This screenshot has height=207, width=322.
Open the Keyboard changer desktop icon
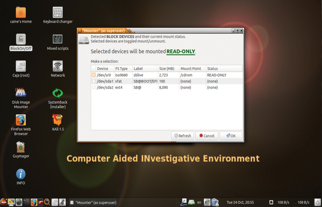pyautogui.click(x=58, y=12)
